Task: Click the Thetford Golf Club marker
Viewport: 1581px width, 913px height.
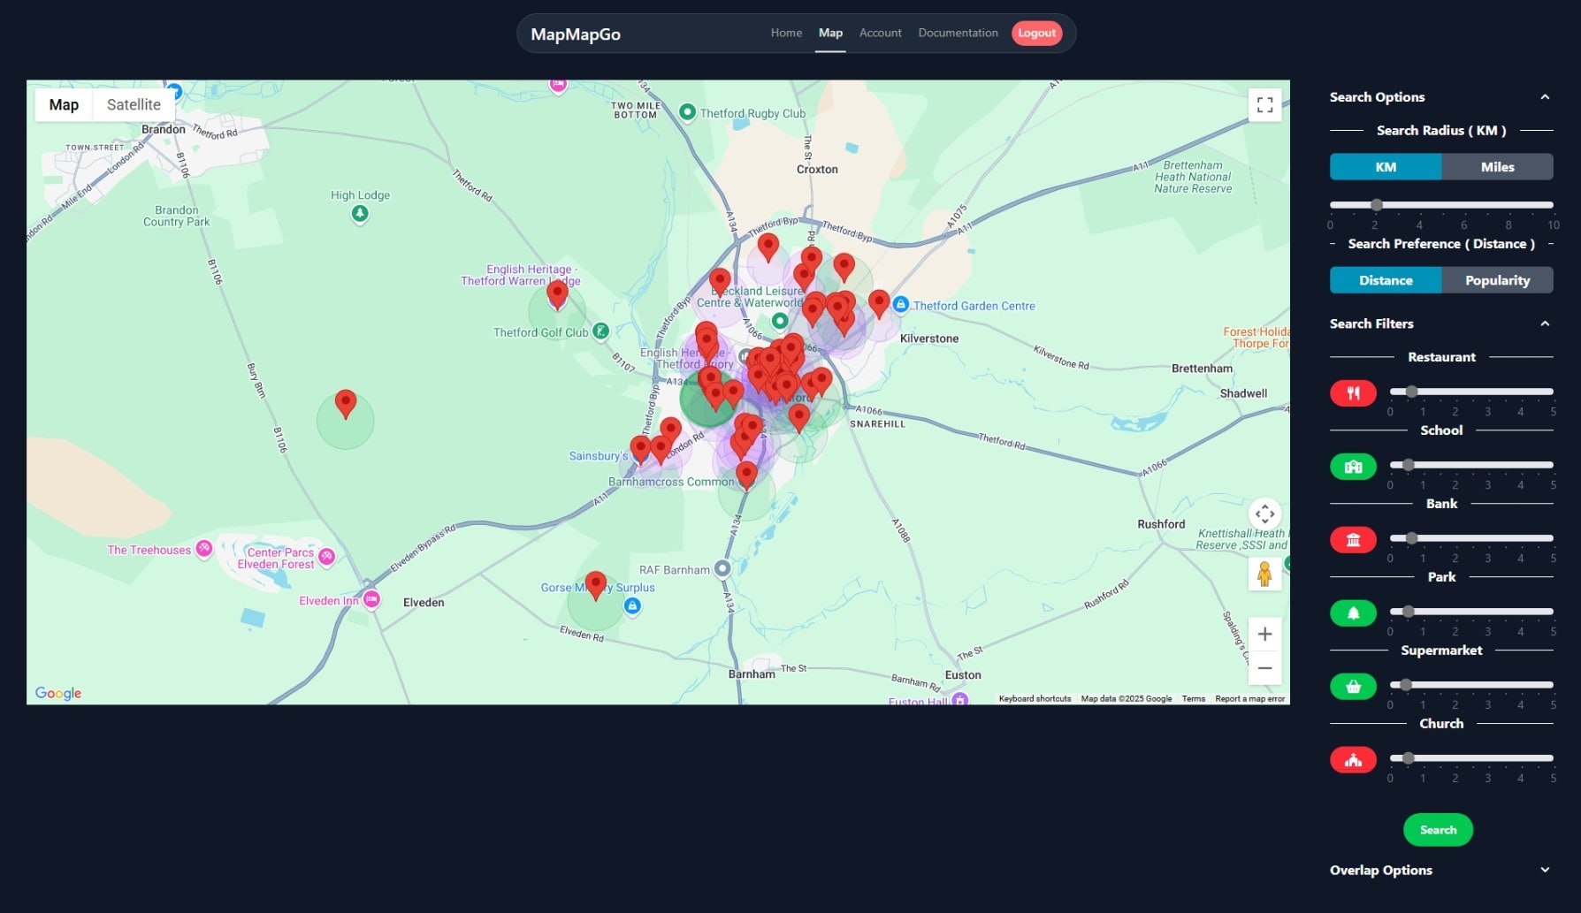Action: click(x=600, y=331)
